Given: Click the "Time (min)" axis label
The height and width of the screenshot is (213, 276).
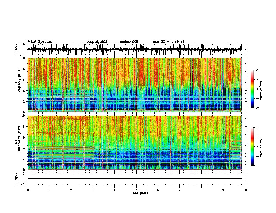Looking at the screenshot, I should (x=139, y=193).
